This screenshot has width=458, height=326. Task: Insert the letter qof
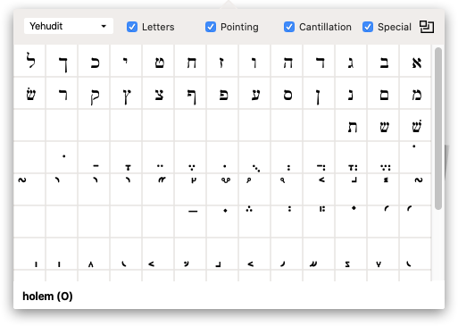[94, 93]
